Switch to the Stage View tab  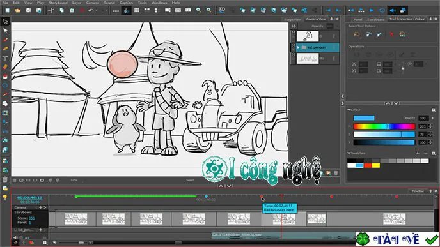pos(292,20)
